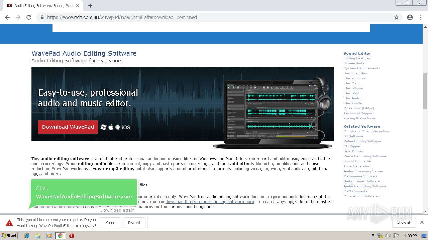Click Show all downloads button
Image resolution: width=428 pixels, height=240 pixels.
pyautogui.click(x=404, y=222)
